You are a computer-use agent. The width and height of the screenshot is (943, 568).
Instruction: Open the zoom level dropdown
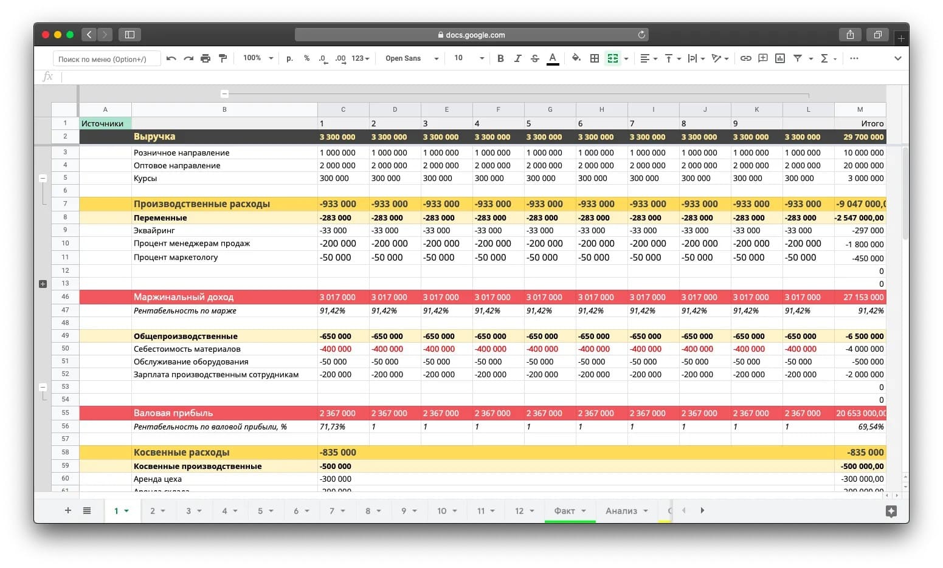(258, 58)
